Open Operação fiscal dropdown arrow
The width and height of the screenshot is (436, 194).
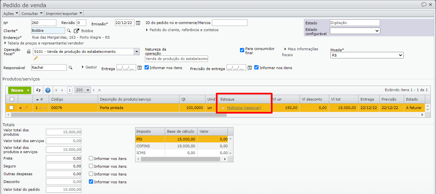pyautogui.click(x=137, y=52)
